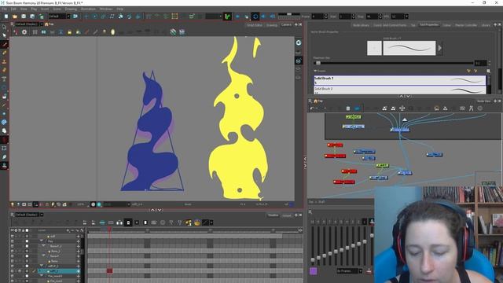The width and height of the screenshot is (503, 283).
Task: Select the Brush tool in left toolbar
Action: point(4,44)
